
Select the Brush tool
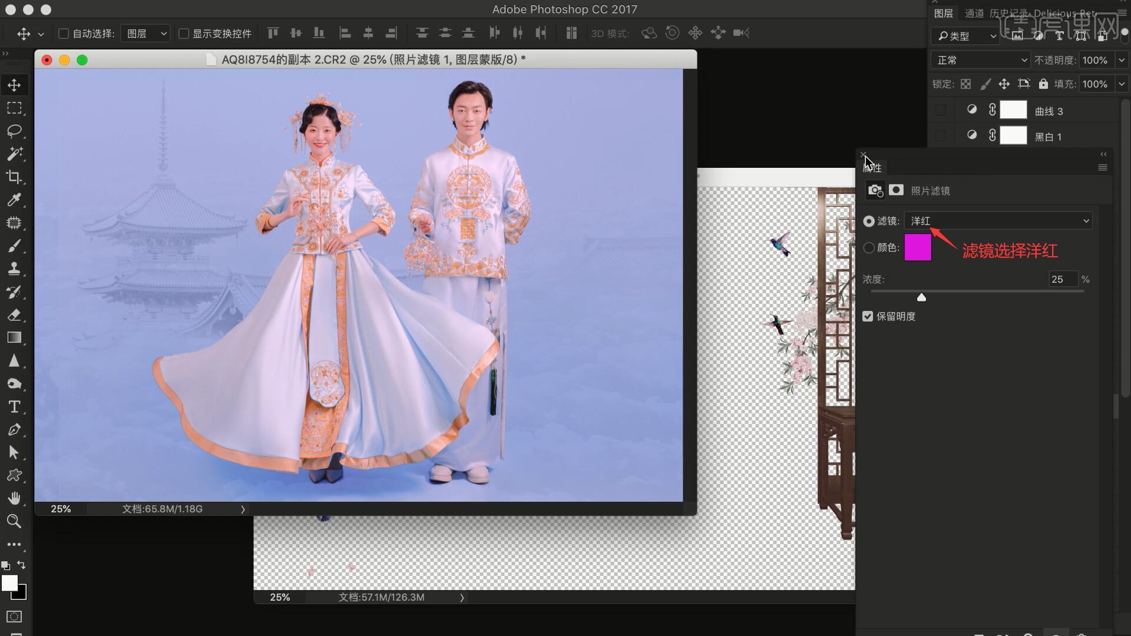pos(14,246)
